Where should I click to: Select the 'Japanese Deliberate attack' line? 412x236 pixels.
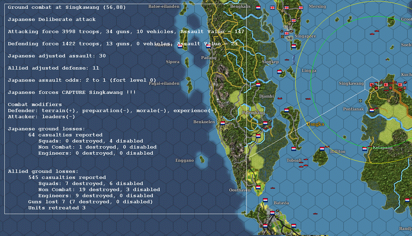[52, 20]
